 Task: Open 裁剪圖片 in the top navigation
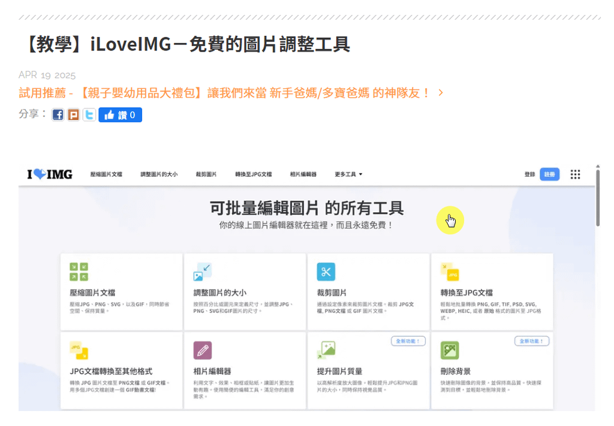point(206,174)
